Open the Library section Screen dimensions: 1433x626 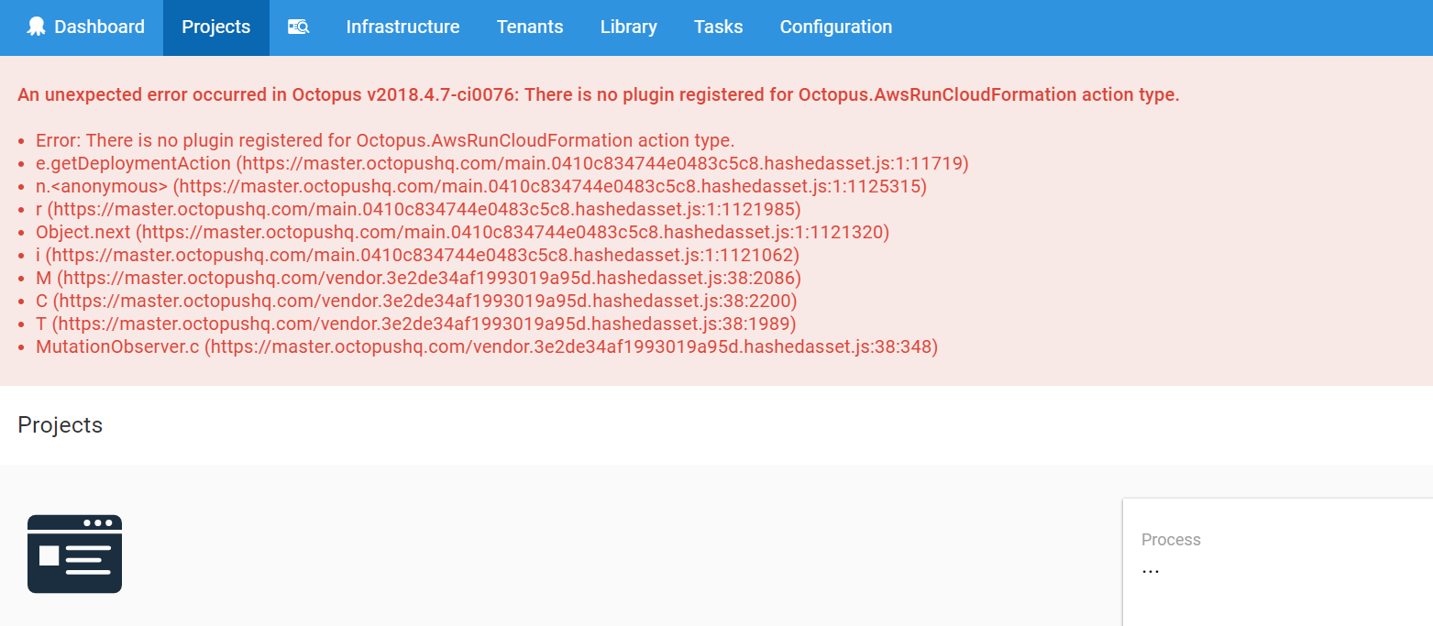(628, 27)
